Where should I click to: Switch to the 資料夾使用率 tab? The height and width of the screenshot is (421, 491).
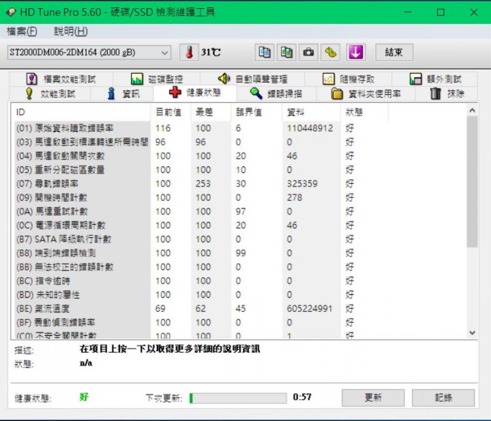[x=366, y=93]
